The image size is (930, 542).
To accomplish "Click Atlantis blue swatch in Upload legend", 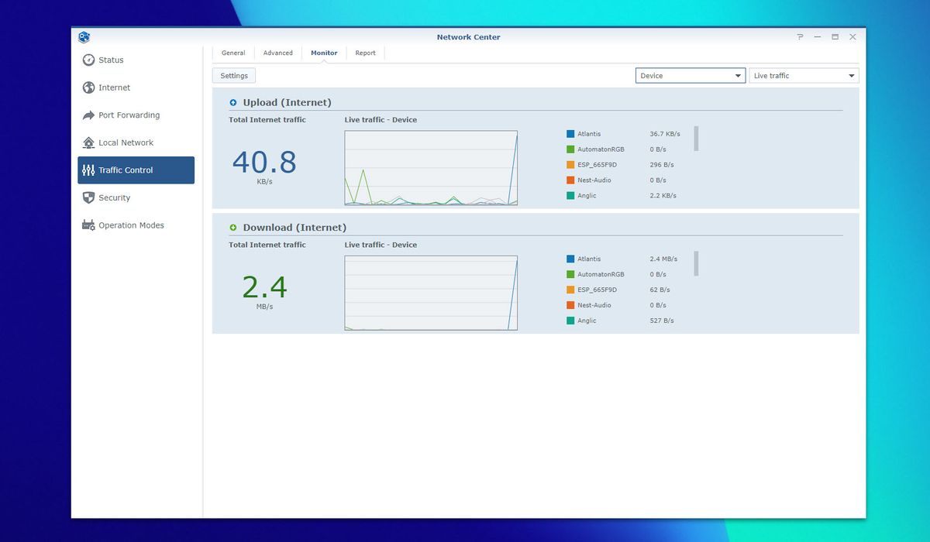I will point(570,134).
